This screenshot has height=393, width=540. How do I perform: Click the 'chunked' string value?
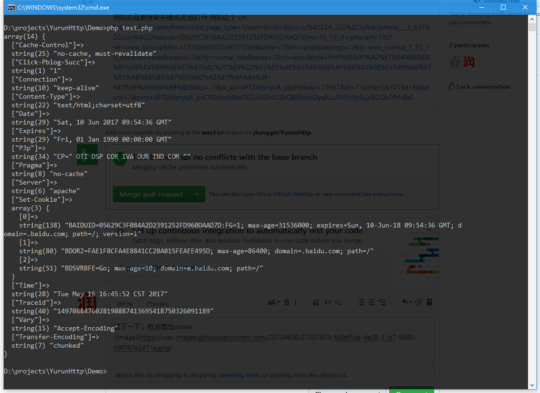point(66,346)
